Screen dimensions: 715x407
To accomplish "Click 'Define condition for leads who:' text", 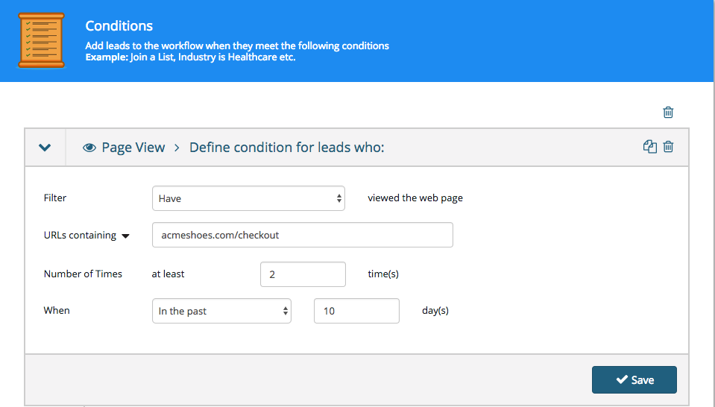I will pyautogui.click(x=287, y=147).
